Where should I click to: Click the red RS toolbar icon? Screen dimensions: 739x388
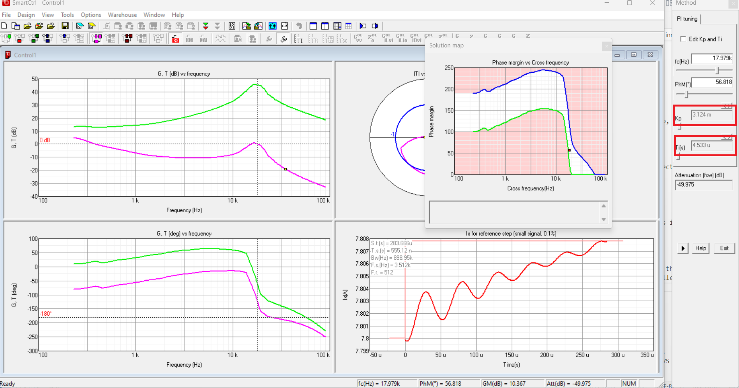pos(175,38)
